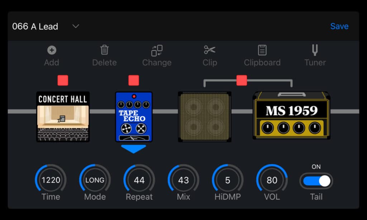Image resolution: width=367 pixels, height=220 pixels.
Task: Click the Mix knob showing 43
Action: coord(183,180)
